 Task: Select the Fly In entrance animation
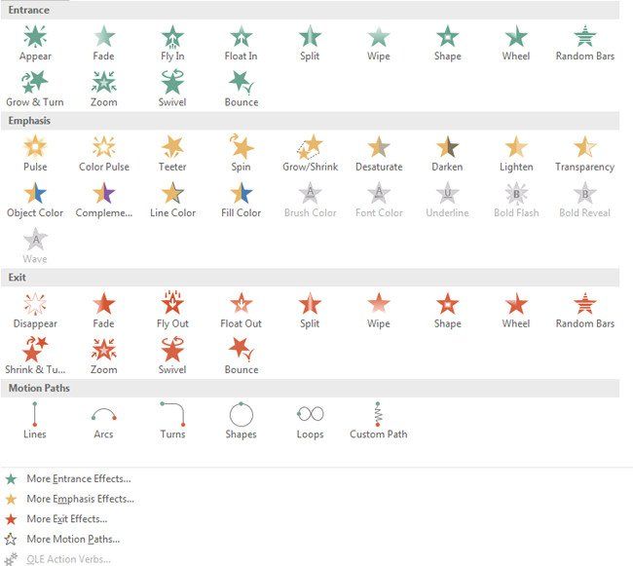tap(172, 43)
